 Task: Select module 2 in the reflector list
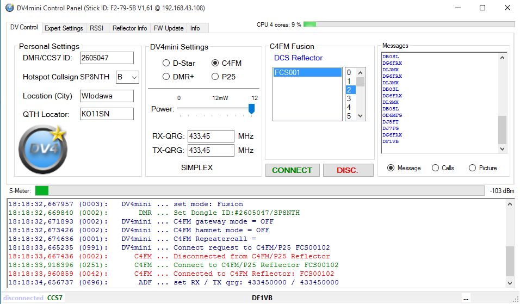[350, 90]
